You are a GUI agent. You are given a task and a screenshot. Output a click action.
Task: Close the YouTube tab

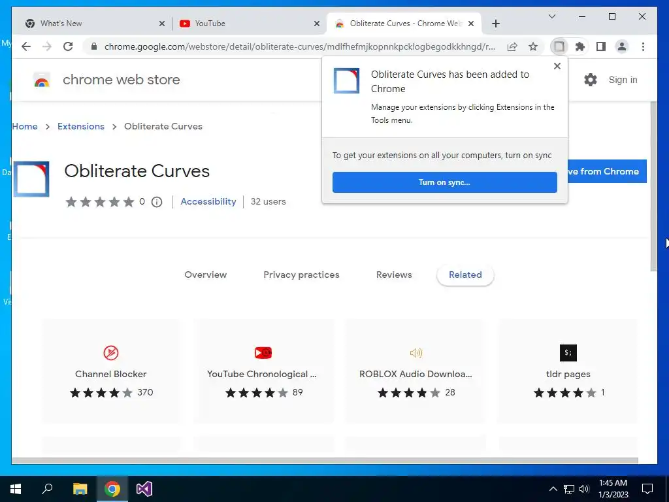point(317,24)
